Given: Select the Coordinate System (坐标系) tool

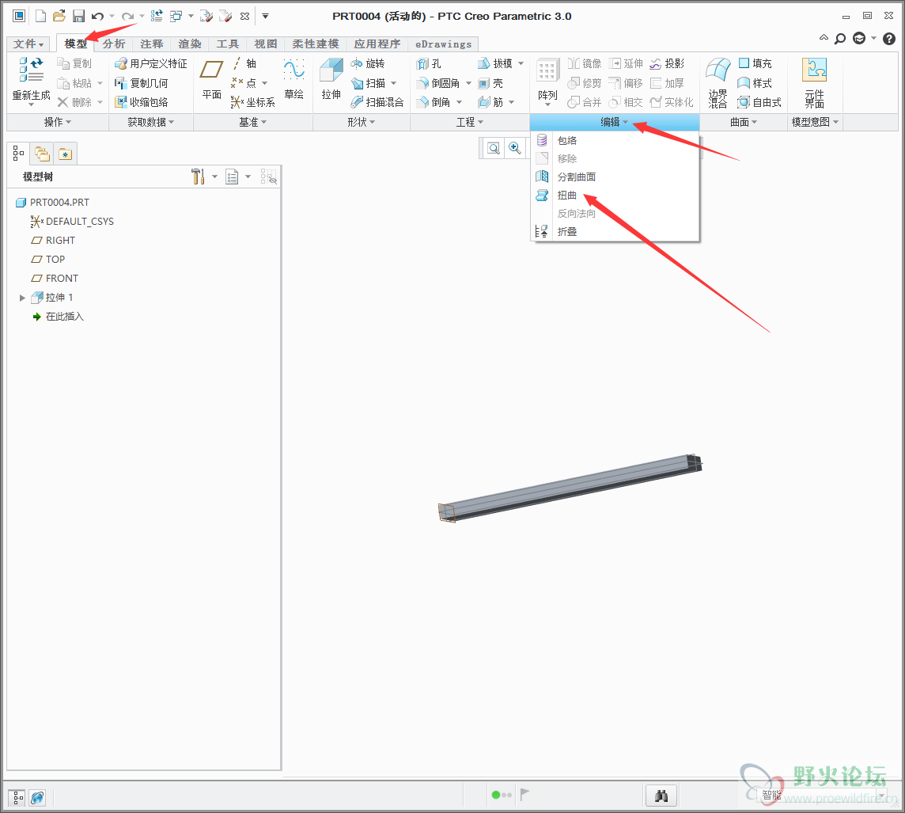Looking at the screenshot, I should (x=253, y=102).
